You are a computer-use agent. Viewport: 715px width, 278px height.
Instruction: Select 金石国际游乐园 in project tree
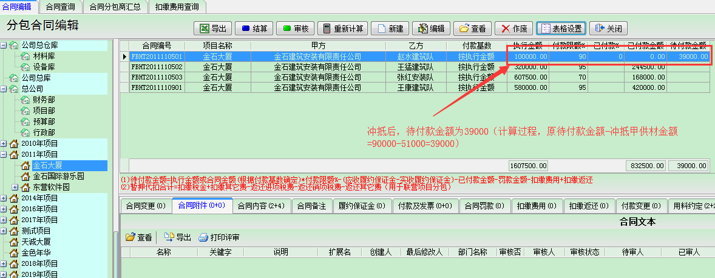click(58, 177)
